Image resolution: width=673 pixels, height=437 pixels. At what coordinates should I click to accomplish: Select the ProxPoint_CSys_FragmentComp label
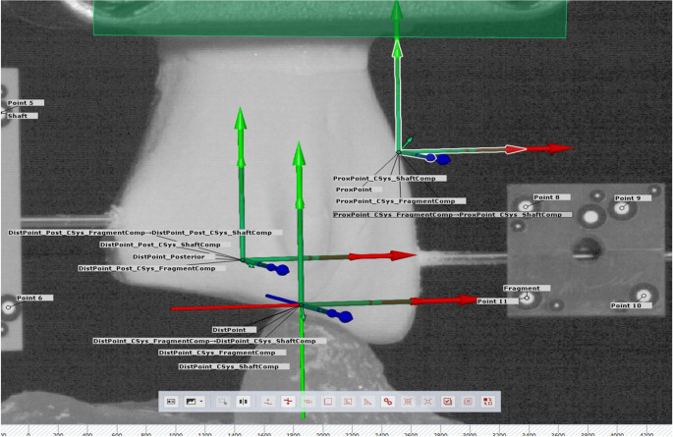pos(401,200)
